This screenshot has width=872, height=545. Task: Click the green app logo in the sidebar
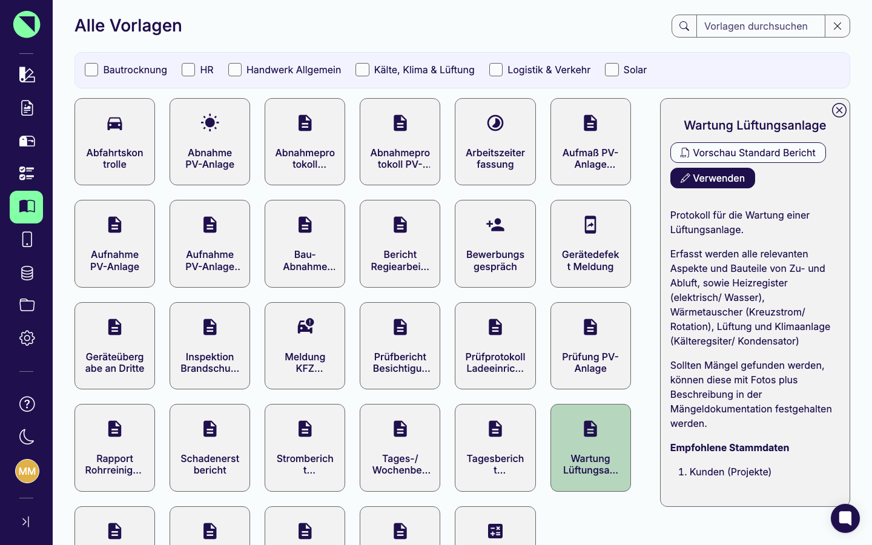click(27, 24)
